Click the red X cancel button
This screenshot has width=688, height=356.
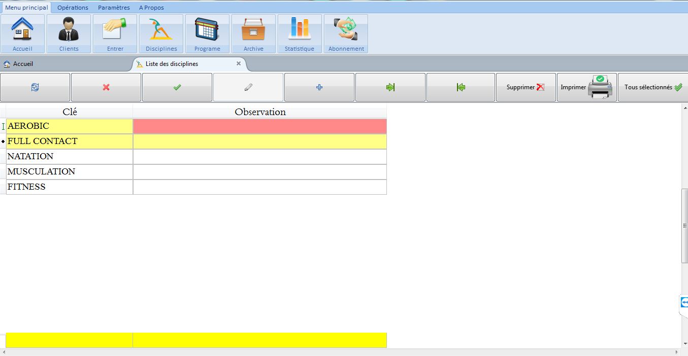pyautogui.click(x=106, y=87)
